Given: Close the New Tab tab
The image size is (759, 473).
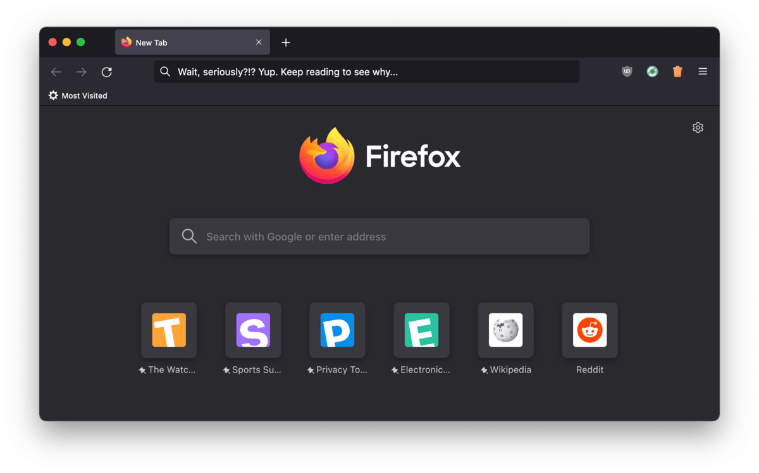Looking at the screenshot, I should click(x=259, y=42).
